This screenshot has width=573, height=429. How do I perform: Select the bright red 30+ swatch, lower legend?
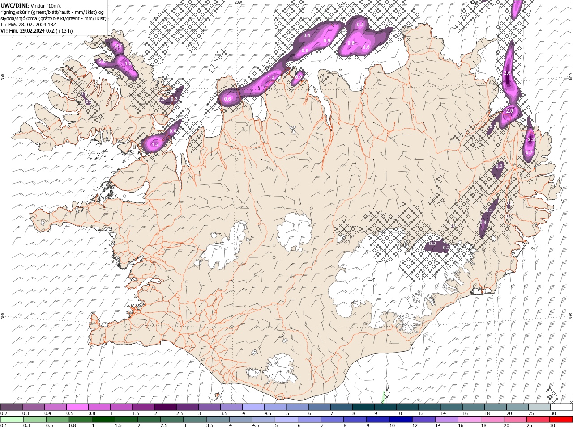(561, 420)
